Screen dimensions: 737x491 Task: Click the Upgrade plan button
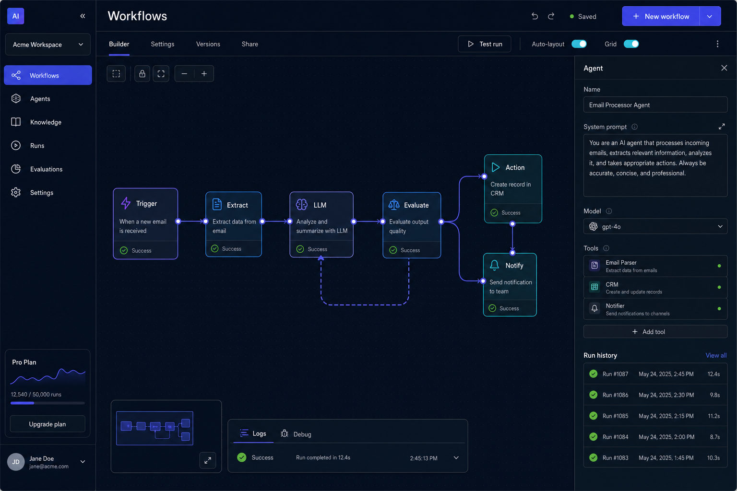48,424
